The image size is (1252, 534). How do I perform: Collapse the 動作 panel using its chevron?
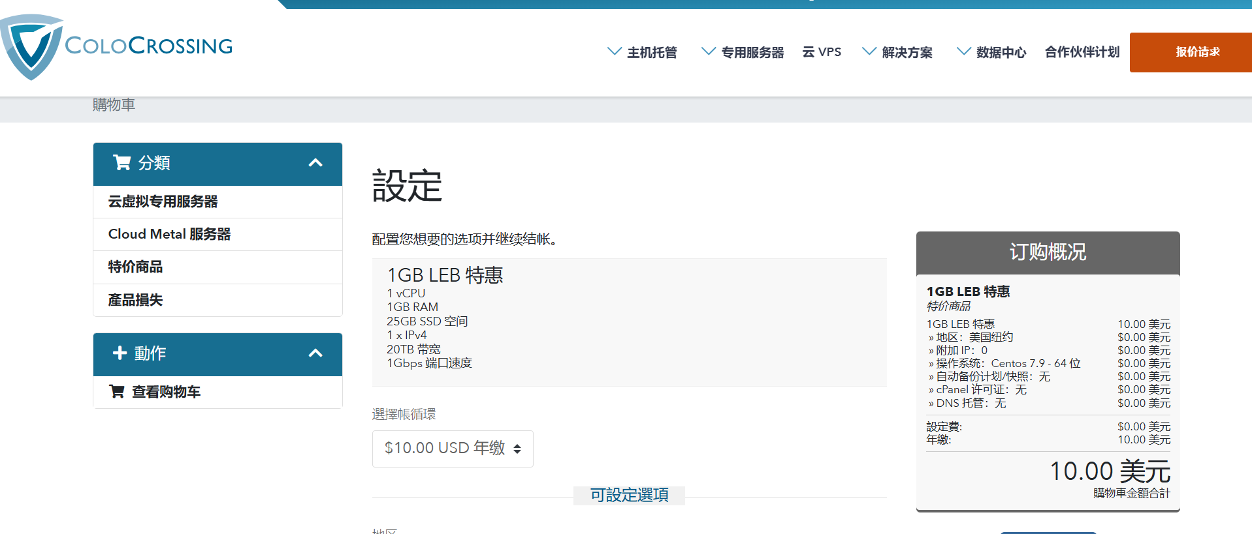tap(315, 353)
